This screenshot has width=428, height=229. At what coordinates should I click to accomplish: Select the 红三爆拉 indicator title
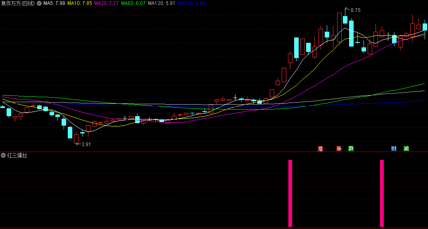(x=17, y=155)
